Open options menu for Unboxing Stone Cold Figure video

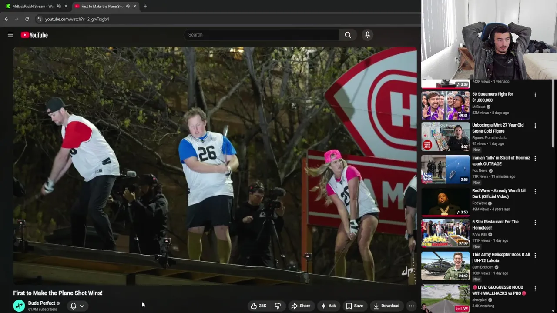pyautogui.click(x=535, y=126)
